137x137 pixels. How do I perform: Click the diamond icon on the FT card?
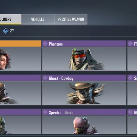point(130,44)
